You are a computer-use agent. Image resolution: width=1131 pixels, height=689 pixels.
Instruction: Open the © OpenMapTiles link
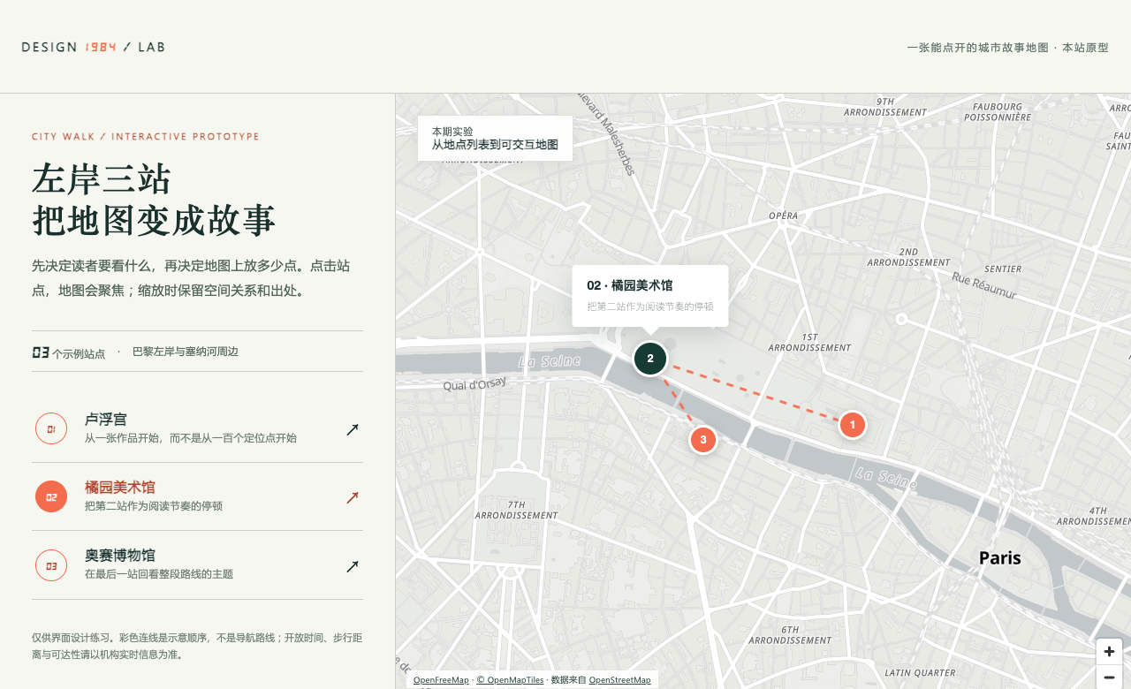click(510, 680)
